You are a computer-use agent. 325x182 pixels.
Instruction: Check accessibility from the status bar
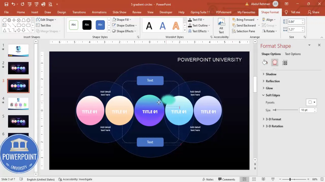point(75,179)
